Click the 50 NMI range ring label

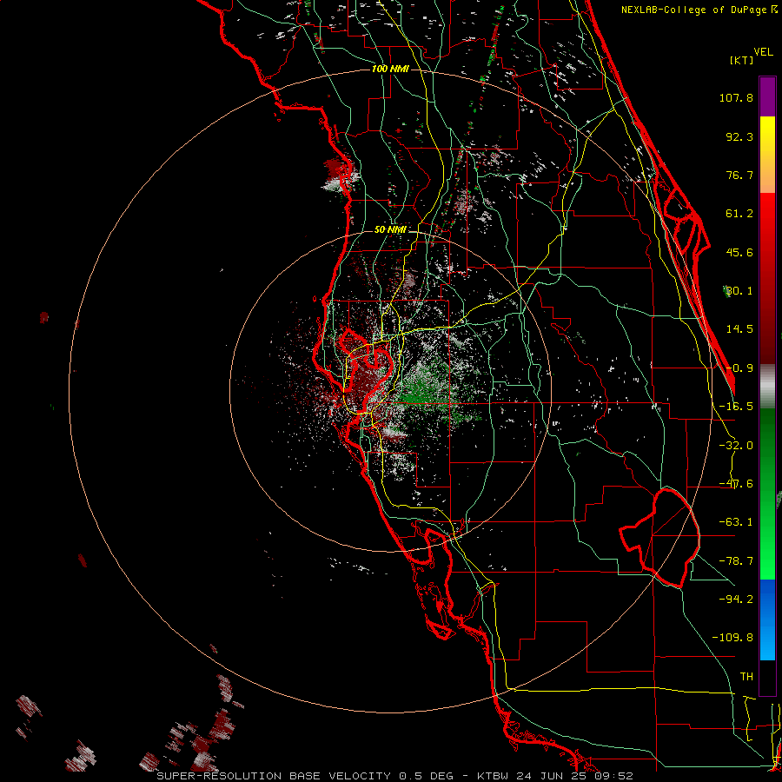pyautogui.click(x=390, y=229)
